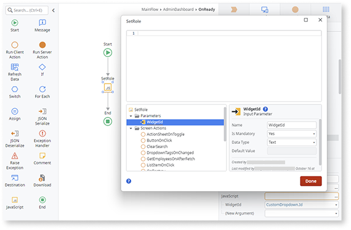Image resolution: width=351 pixels, height=230 pixels.
Task: Click MainFlow in breadcrumb
Action: point(150,9)
